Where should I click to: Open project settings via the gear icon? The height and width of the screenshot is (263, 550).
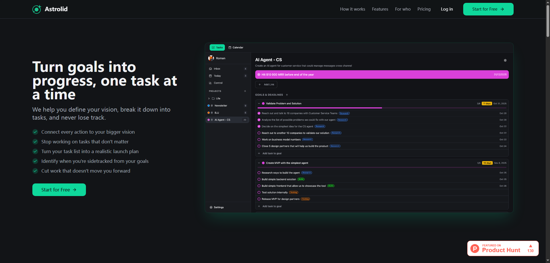[505, 60]
